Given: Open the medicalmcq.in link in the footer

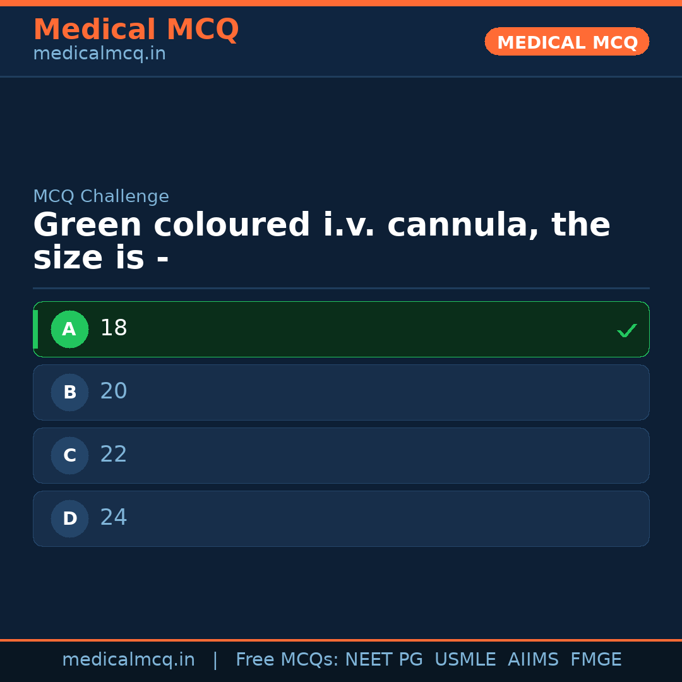Looking at the screenshot, I should pyautogui.click(x=128, y=660).
